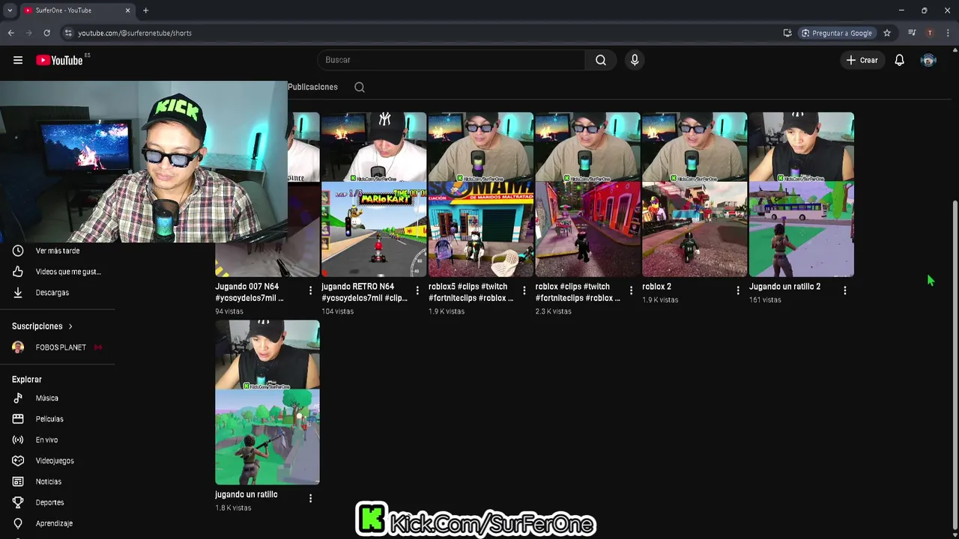Close the SurferOne - YouTube tab
The width and height of the screenshot is (959, 539).
pos(127,10)
